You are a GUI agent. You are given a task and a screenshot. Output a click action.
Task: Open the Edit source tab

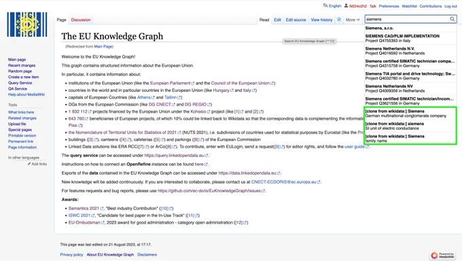(296, 20)
